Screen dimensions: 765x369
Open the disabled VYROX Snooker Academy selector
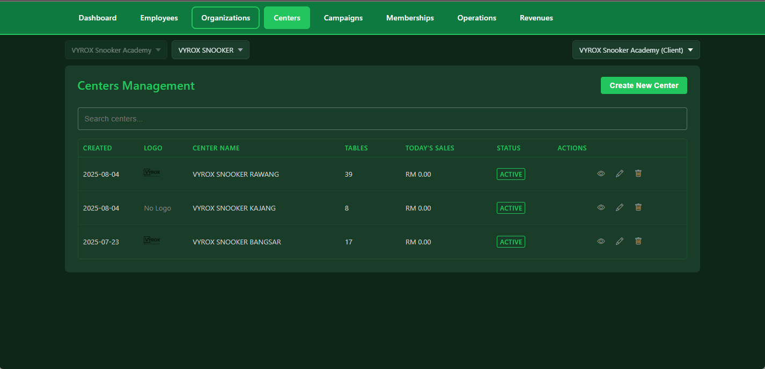point(116,49)
